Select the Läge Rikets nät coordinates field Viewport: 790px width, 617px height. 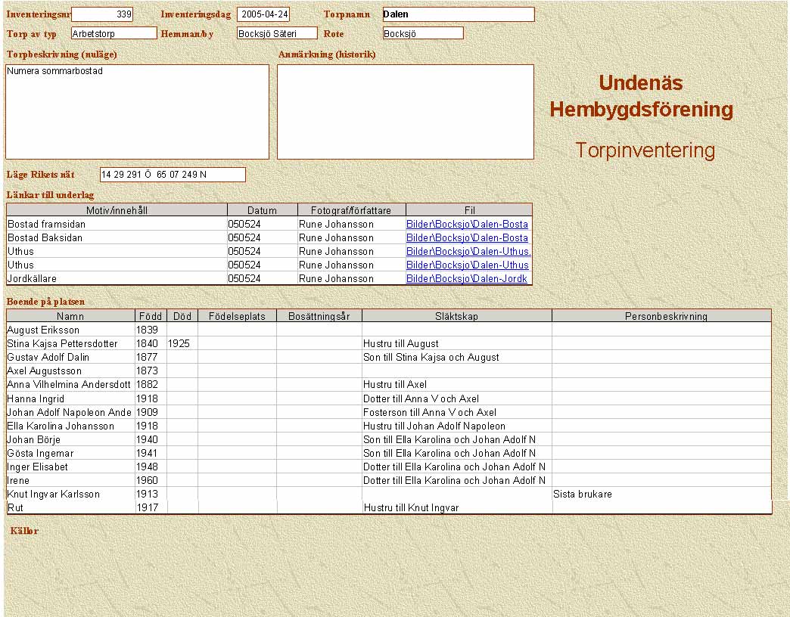(173, 175)
